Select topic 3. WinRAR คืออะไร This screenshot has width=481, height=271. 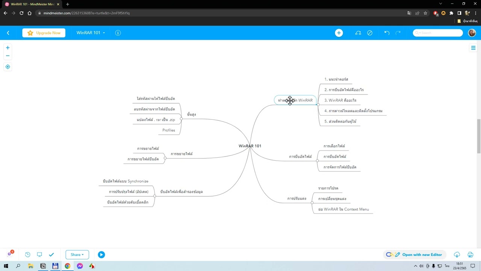coord(340,100)
